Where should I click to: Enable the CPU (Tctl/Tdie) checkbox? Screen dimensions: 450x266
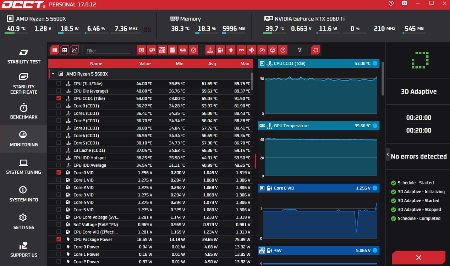(59, 83)
